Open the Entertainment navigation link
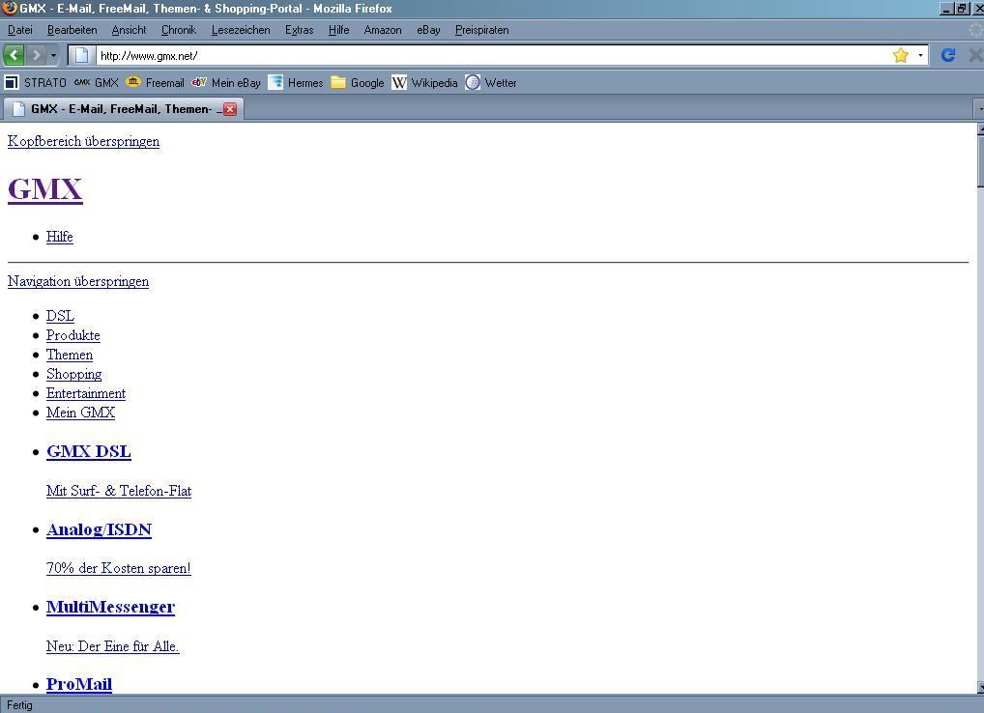The width and height of the screenshot is (984, 713). (86, 393)
